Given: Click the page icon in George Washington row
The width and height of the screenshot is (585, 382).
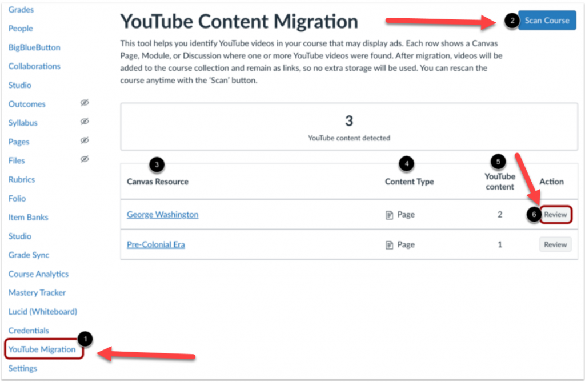Looking at the screenshot, I should (390, 215).
